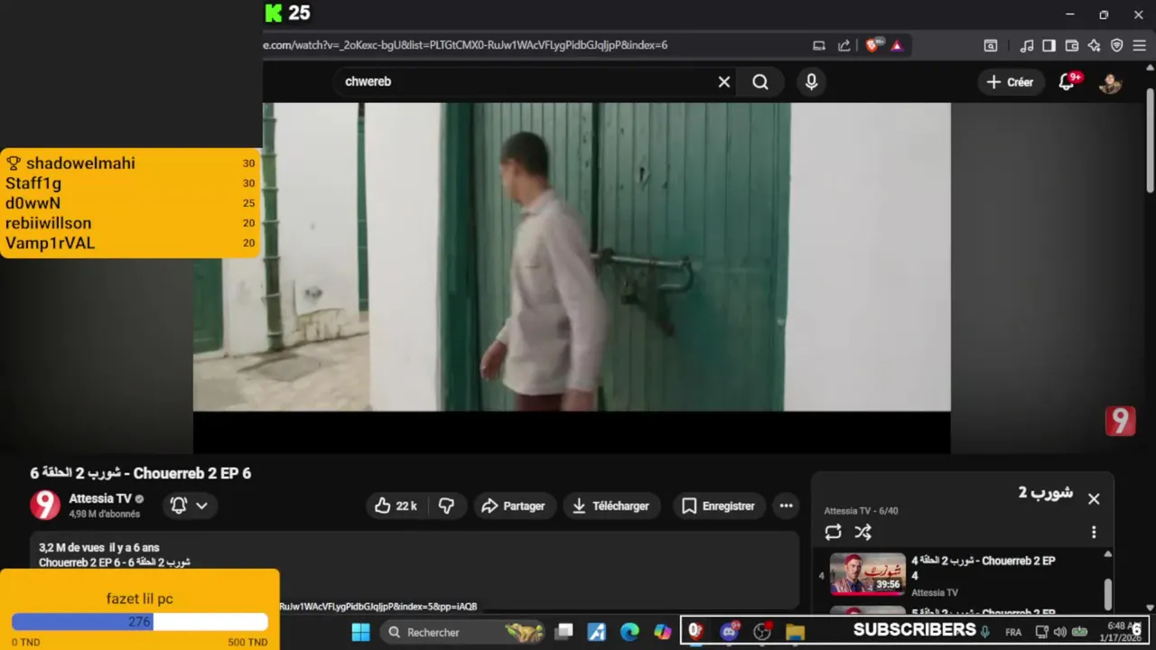
Task: Open Brave Leo AI sparkle icon
Action: click(1094, 45)
